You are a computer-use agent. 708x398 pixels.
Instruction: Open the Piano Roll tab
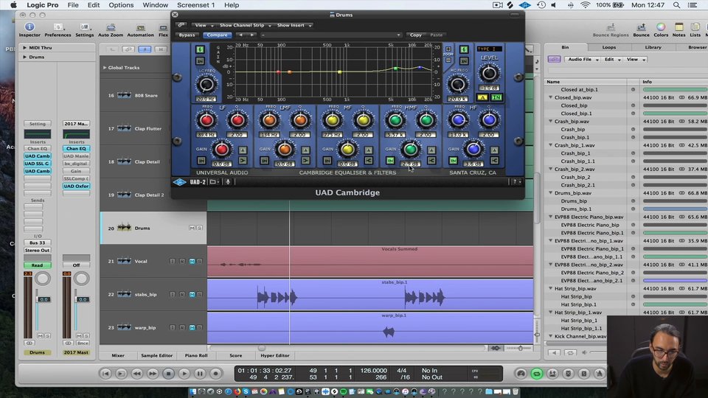coord(196,355)
